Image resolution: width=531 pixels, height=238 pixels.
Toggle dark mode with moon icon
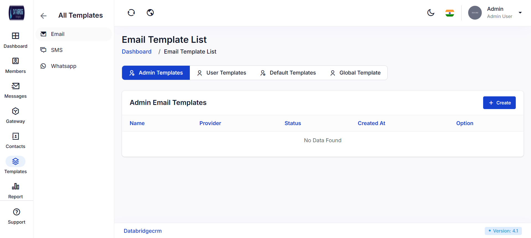pos(431,13)
